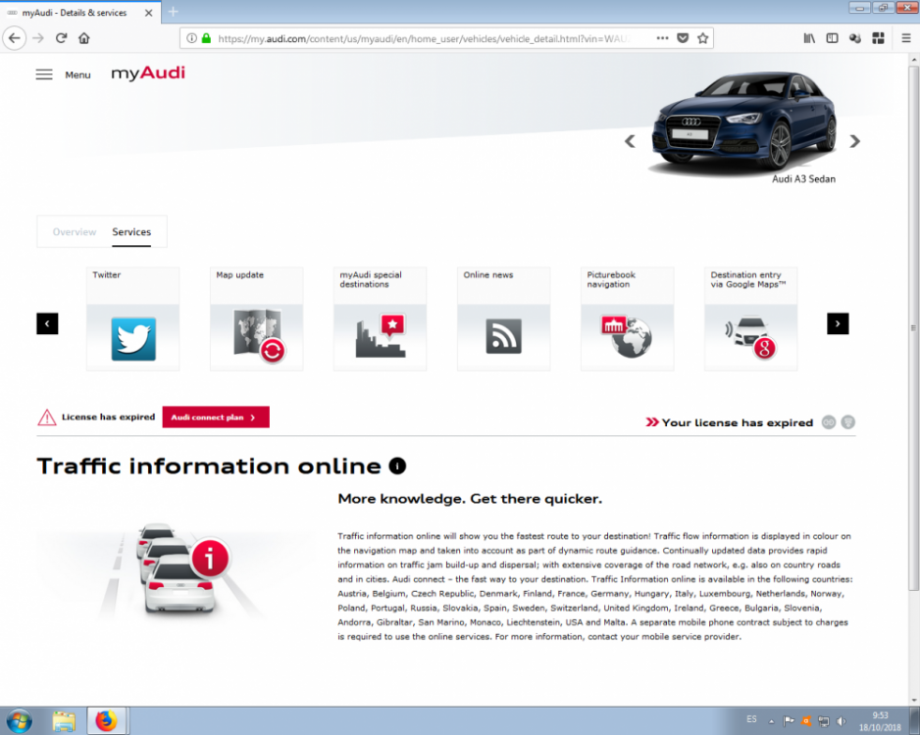Select myAudi special destinations icon
This screenshot has width=920, height=735.
coord(381,336)
